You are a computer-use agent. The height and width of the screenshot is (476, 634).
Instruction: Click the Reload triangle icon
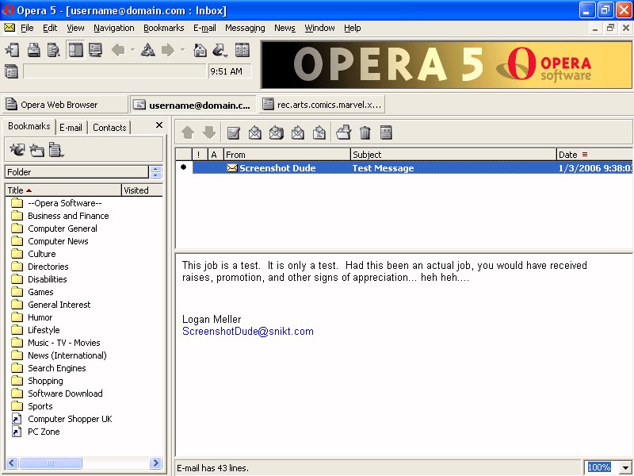coord(148,50)
